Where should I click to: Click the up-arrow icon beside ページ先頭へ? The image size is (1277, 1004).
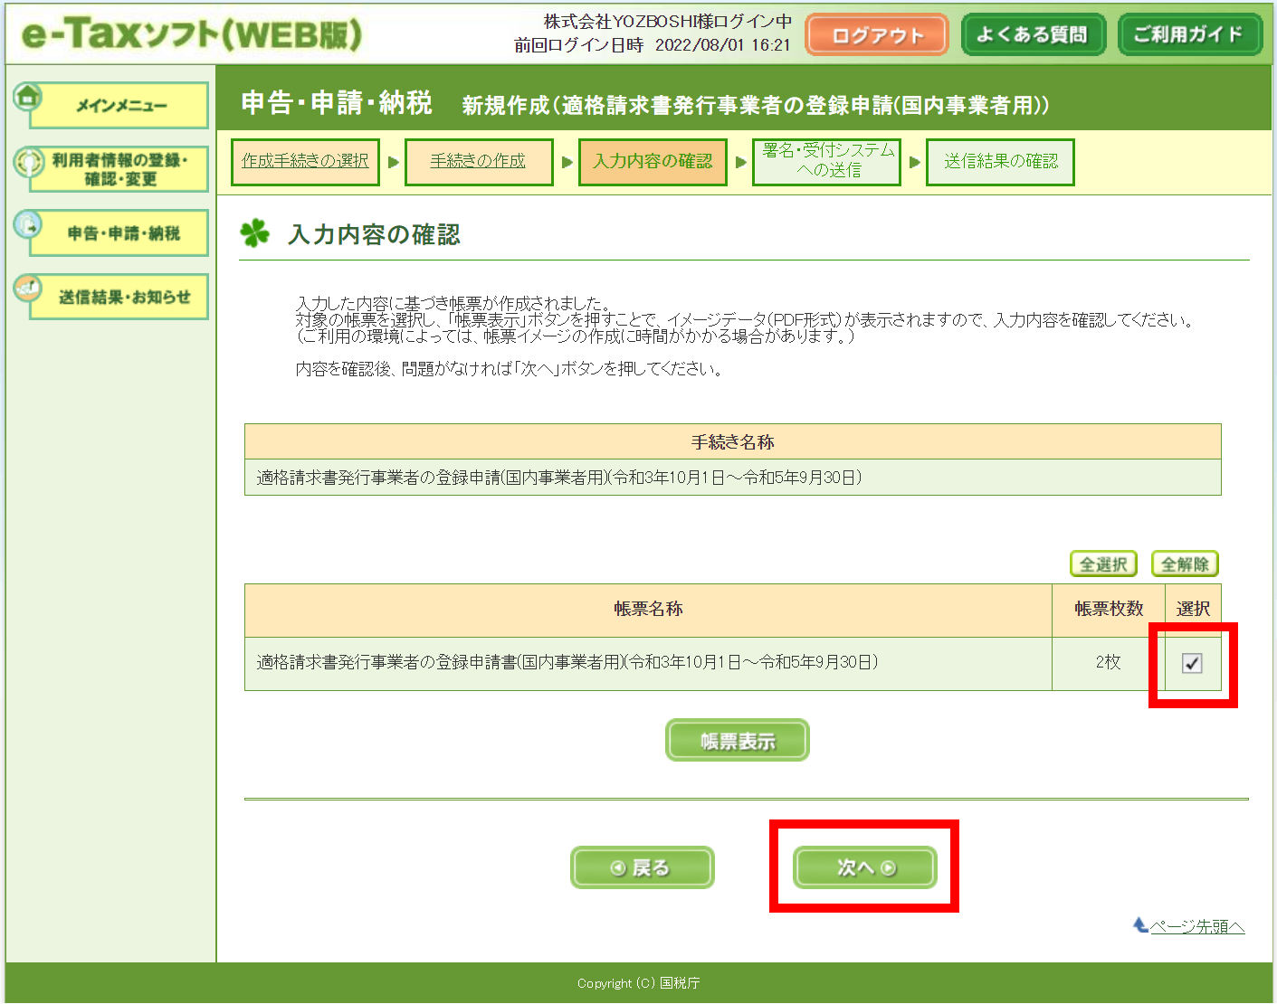click(1140, 924)
